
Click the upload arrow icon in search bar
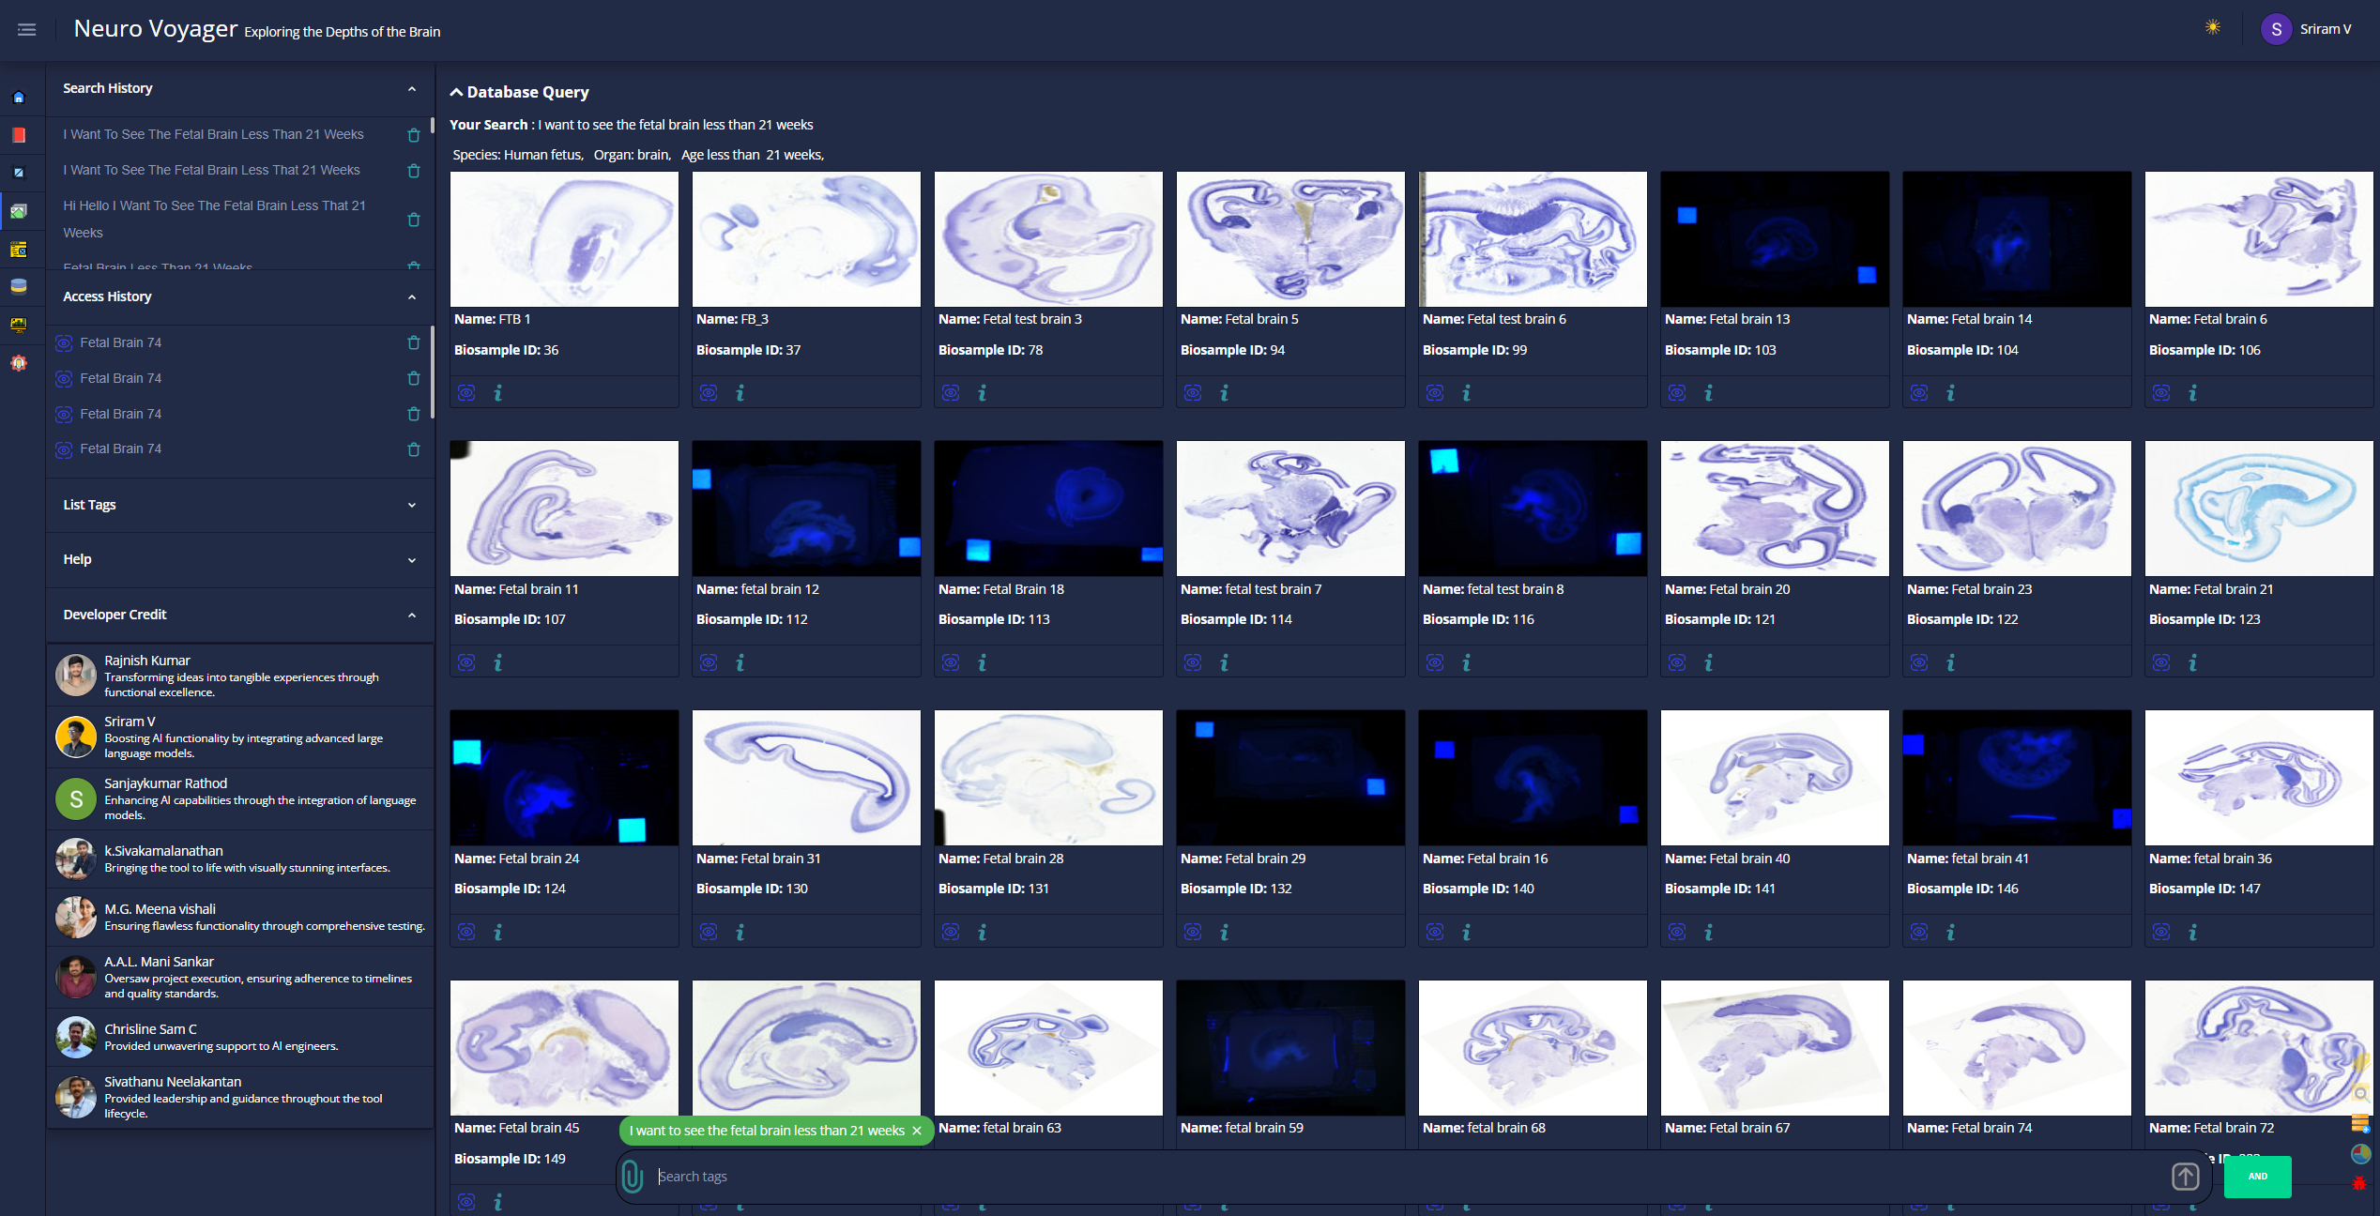(x=2185, y=1177)
